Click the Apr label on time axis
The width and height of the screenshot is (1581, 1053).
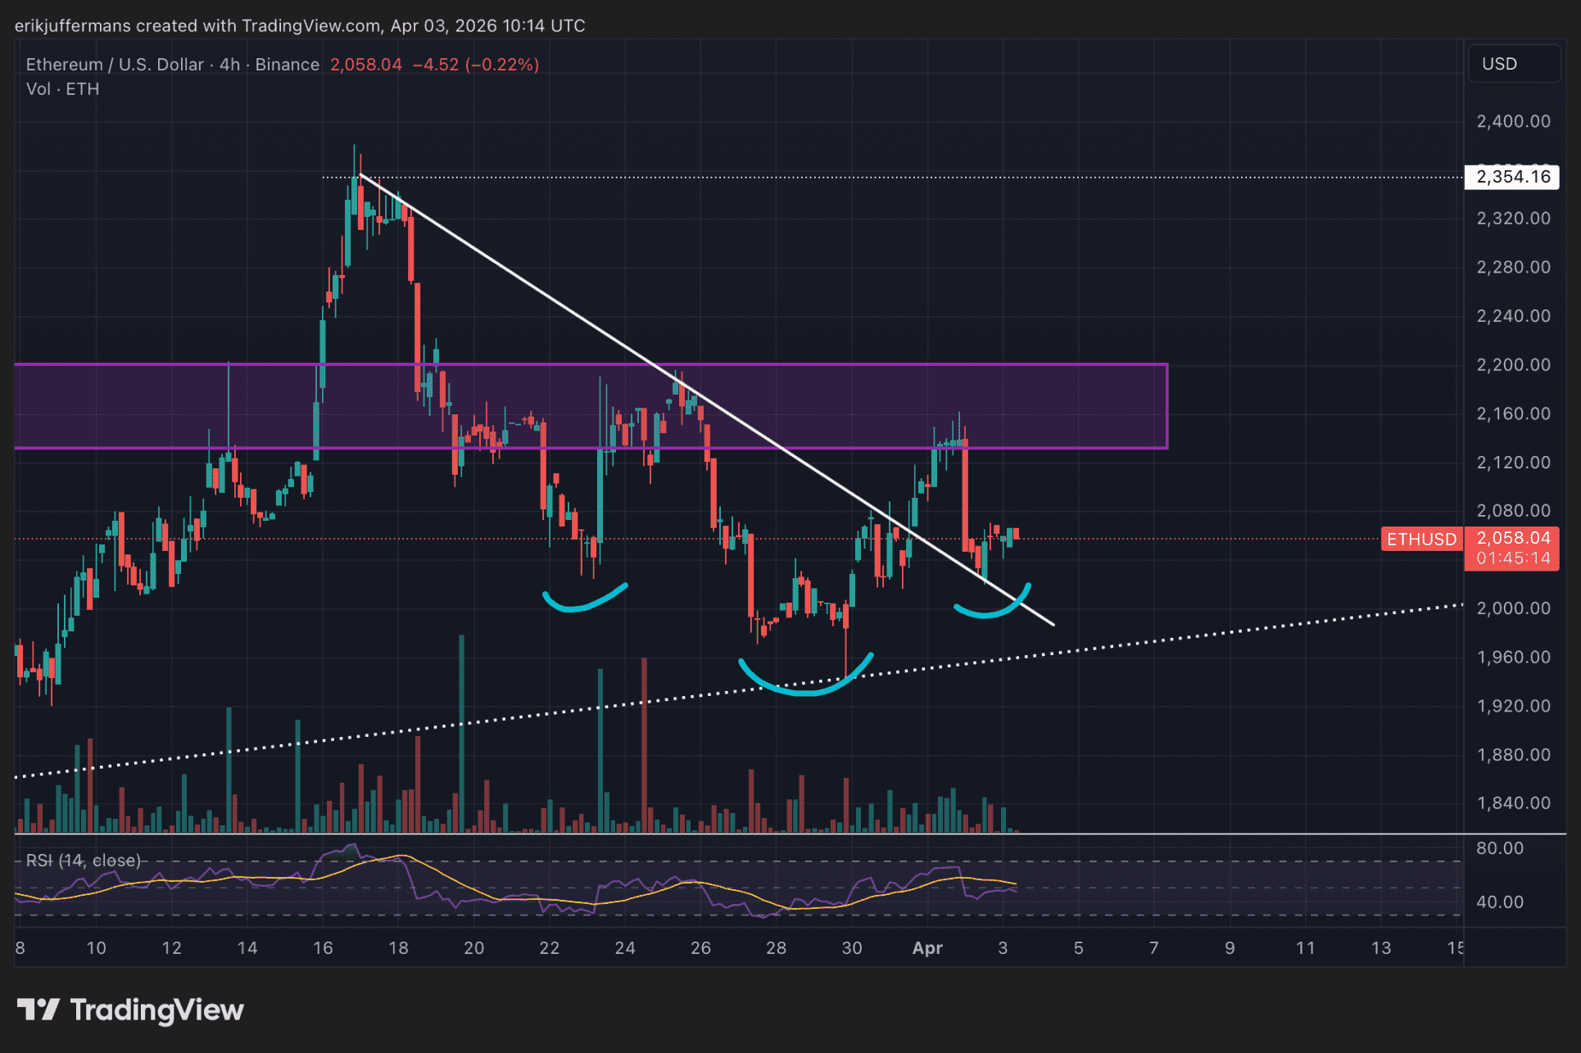[927, 948]
